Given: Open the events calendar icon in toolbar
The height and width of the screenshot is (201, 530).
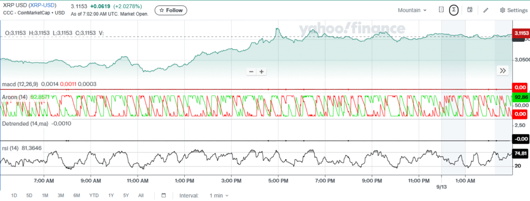Looking at the screenshot, I should coord(470,10).
